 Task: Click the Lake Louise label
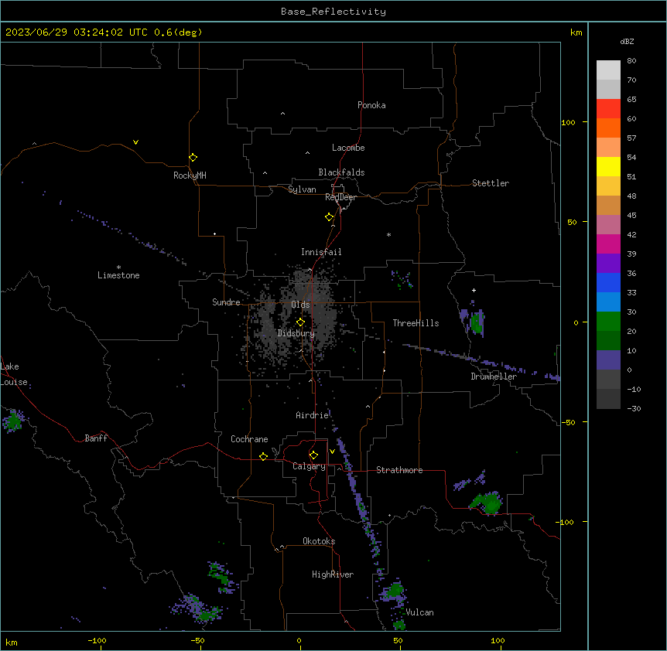coord(14,374)
